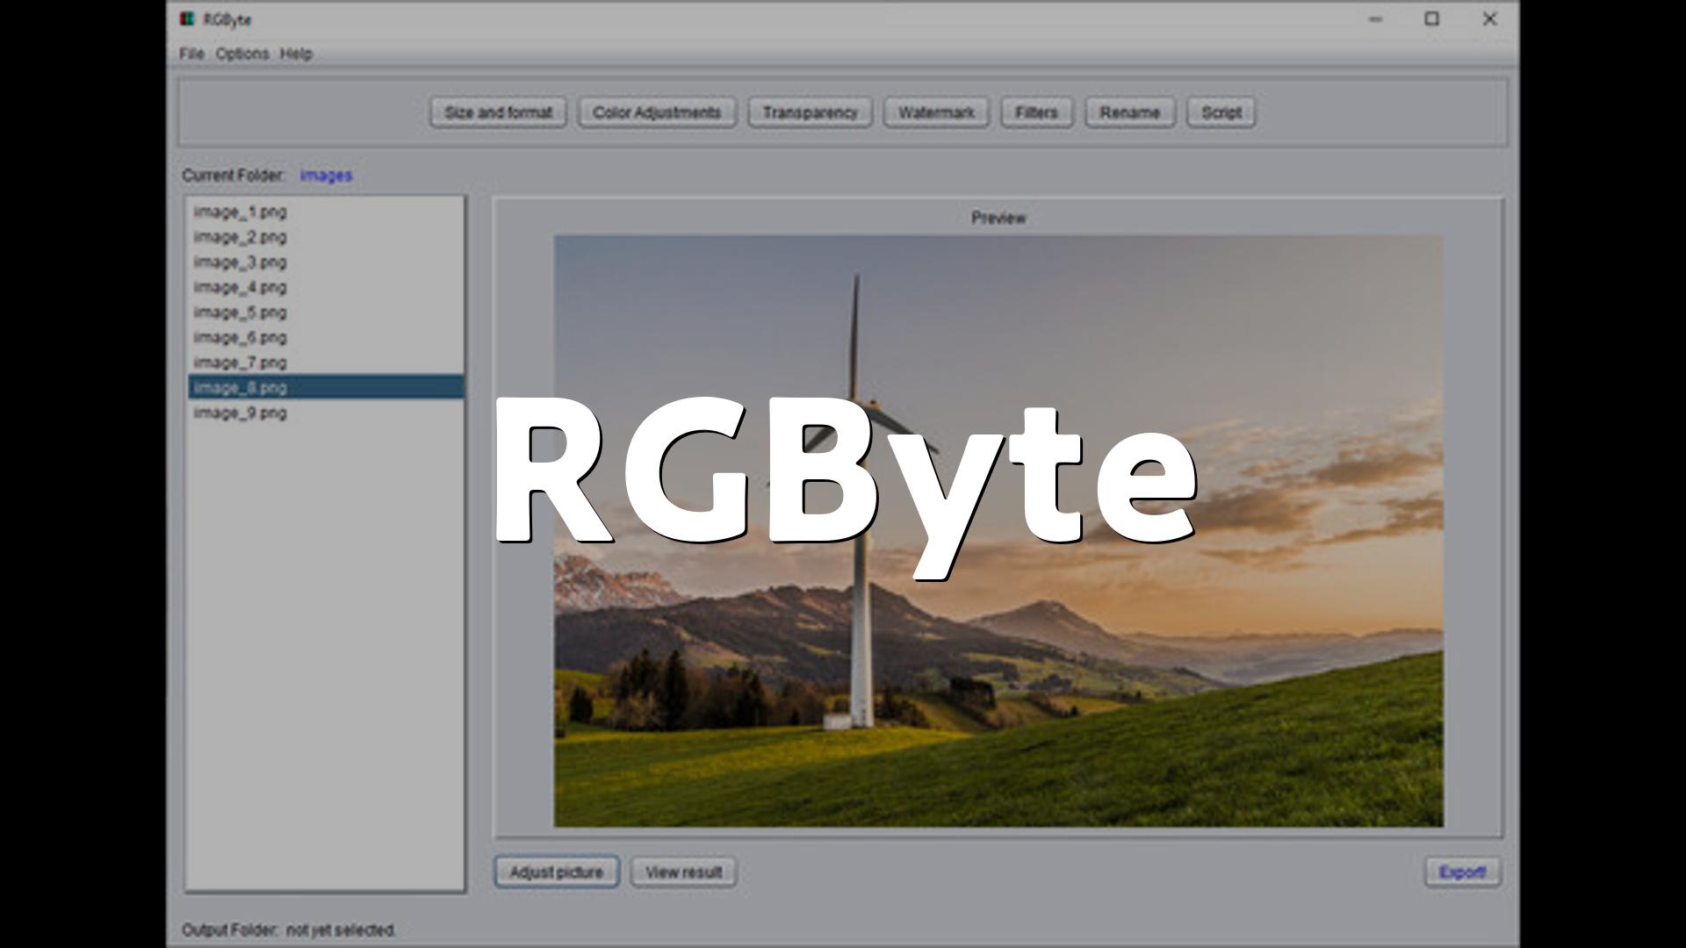Open the File menu
1686x948 pixels.
[x=191, y=54]
